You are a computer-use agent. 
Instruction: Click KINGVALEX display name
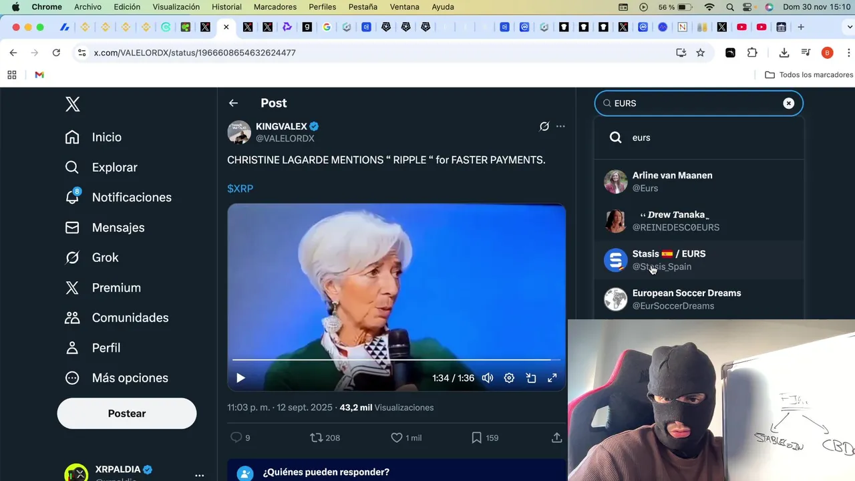281,126
